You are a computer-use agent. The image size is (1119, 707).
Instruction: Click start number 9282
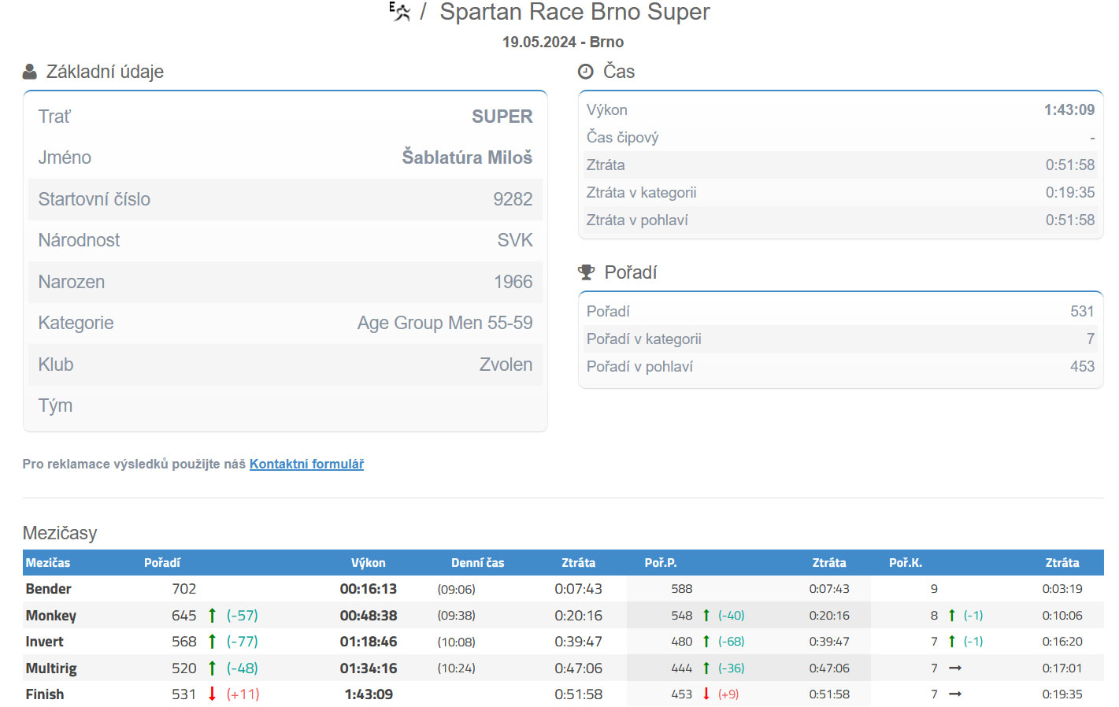[513, 199]
